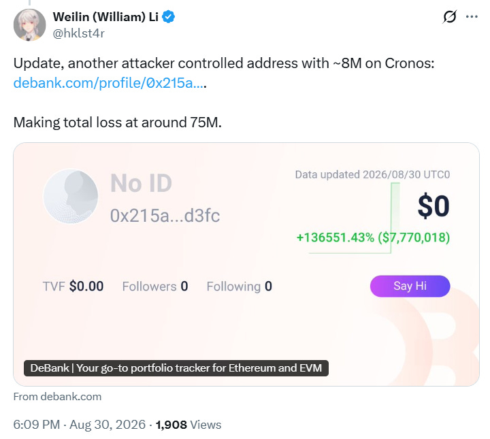Click the $0 balance amount
490x439 pixels.
click(434, 206)
